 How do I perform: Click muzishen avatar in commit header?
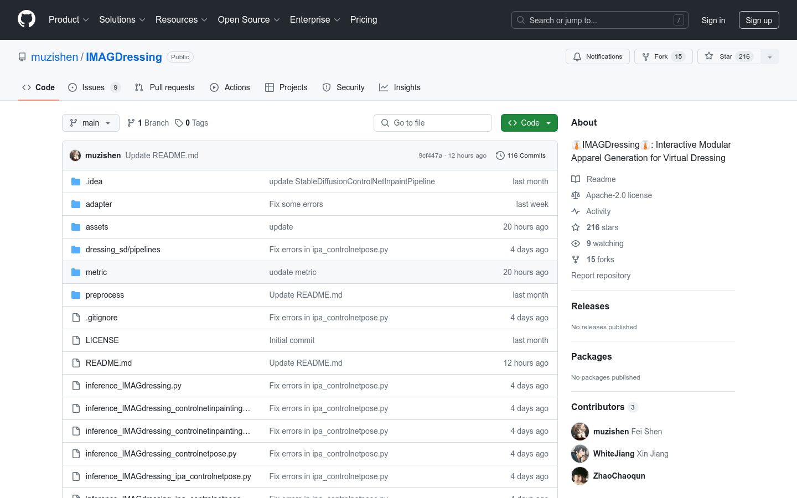click(x=75, y=155)
